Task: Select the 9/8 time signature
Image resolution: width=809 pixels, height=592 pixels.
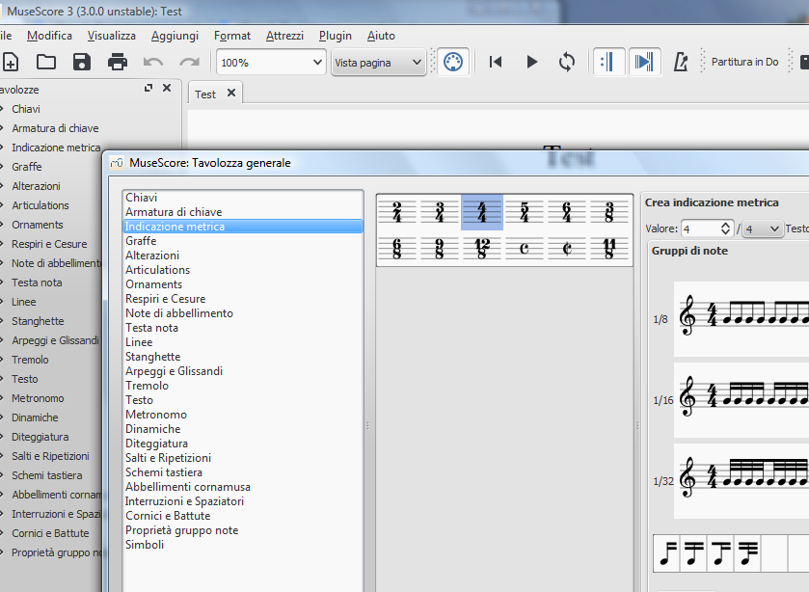Action: click(439, 248)
